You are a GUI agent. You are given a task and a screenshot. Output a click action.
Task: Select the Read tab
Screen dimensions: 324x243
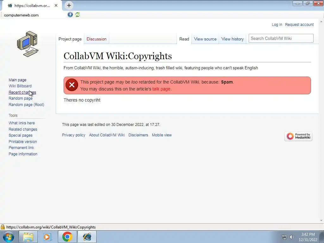(184, 39)
